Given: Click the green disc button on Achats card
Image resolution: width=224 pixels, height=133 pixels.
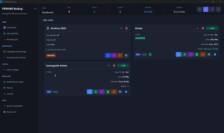Looking at the screenshot, I should tap(184, 54).
